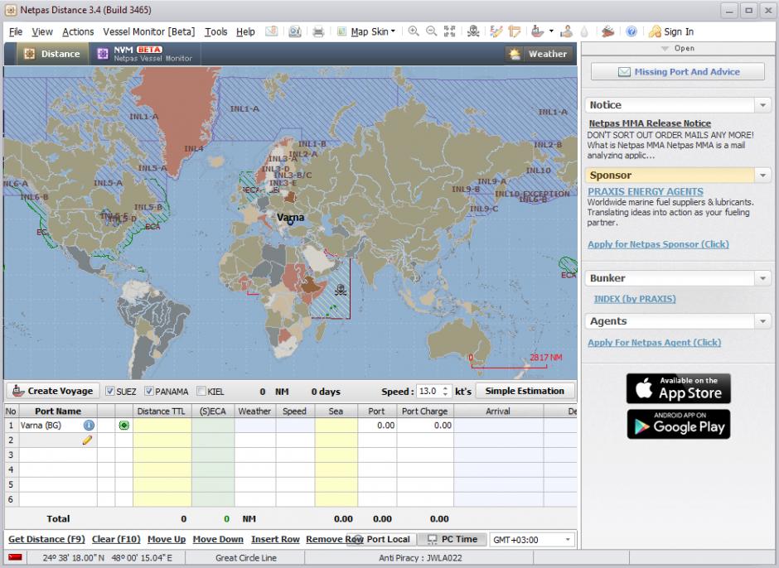779x568 pixels.
Task: Open PRAXIS ENERGY AGENTS link
Action: click(646, 191)
